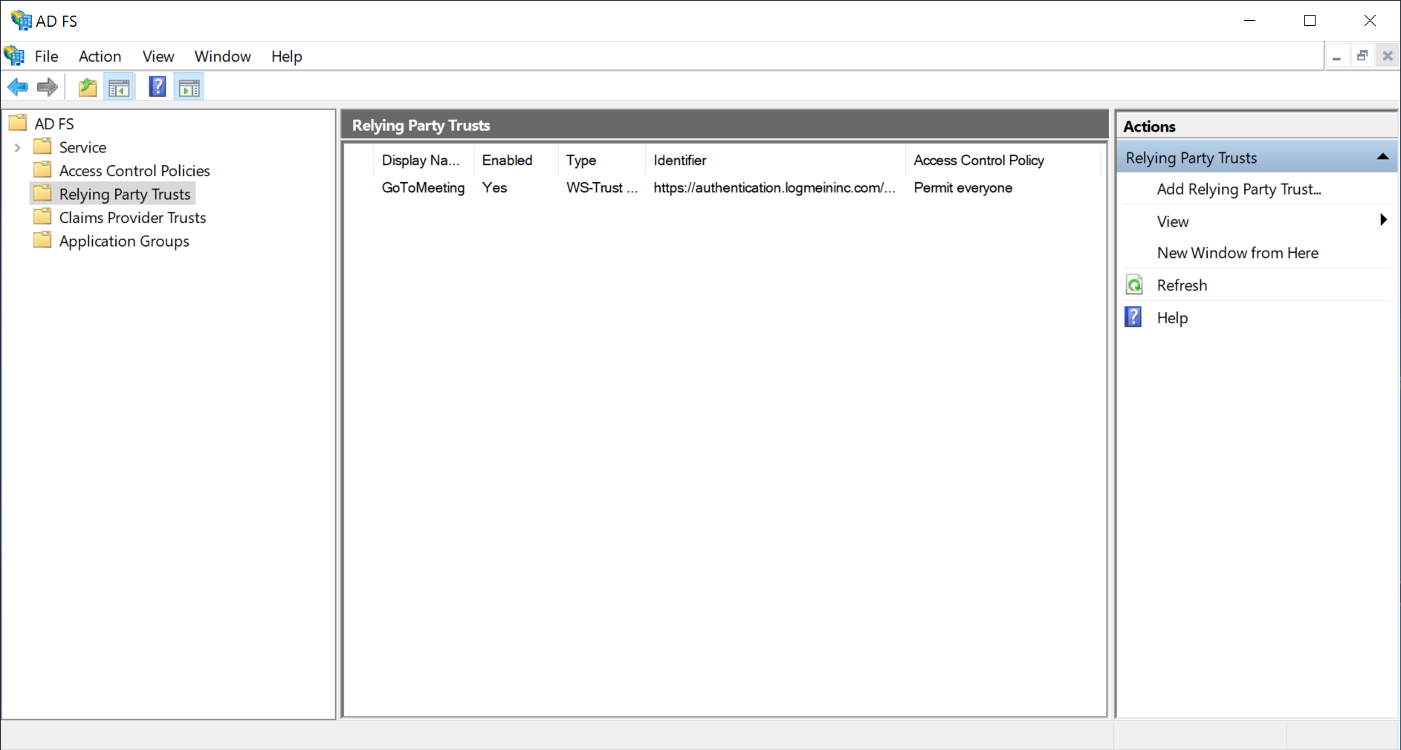This screenshot has height=750, width=1401.
Task: Collapse the Relying Party Trusts actions section
Action: (1382, 158)
